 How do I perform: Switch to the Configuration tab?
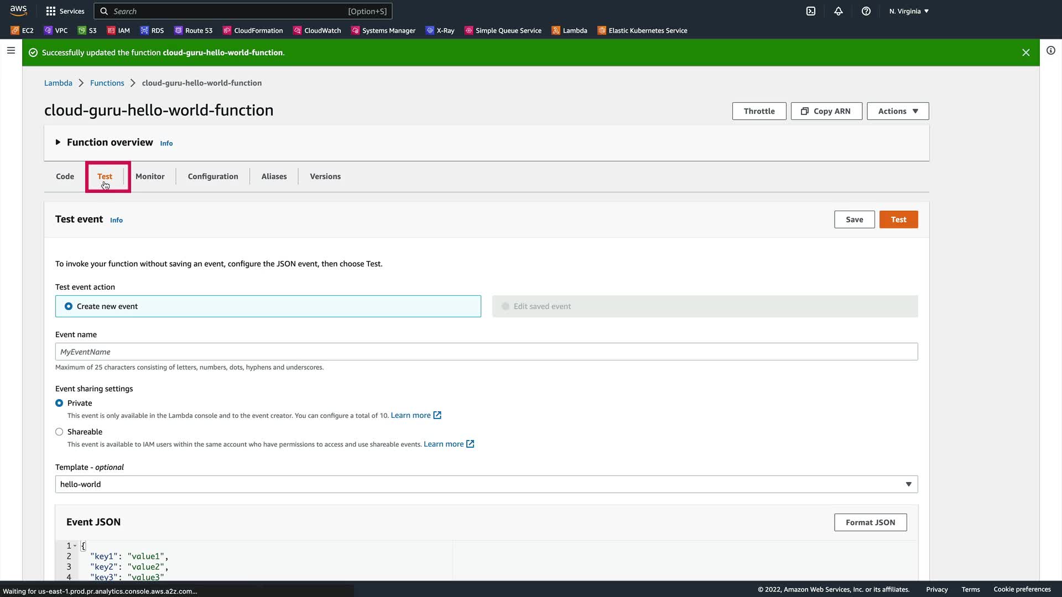[x=213, y=176]
